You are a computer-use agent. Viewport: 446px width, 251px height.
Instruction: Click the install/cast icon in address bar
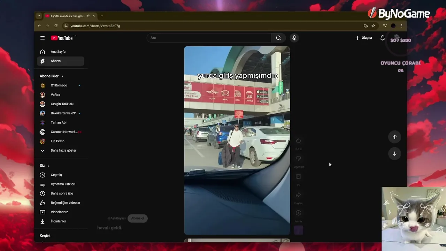click(366, 26)
